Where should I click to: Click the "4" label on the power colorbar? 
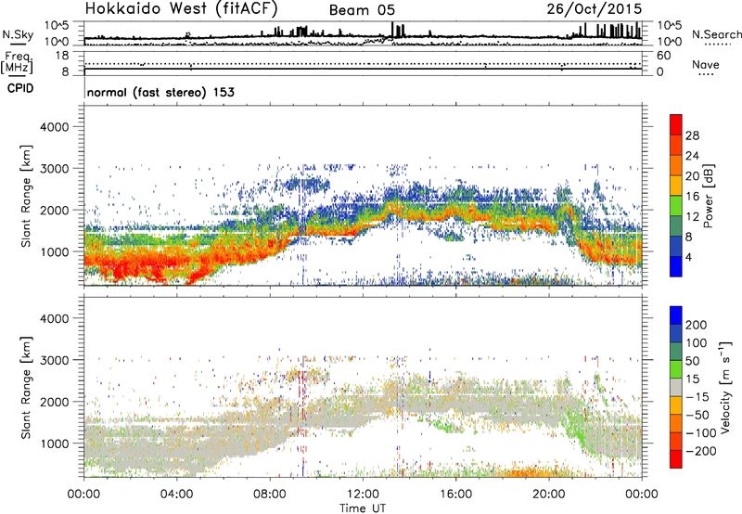pos(688,258)
